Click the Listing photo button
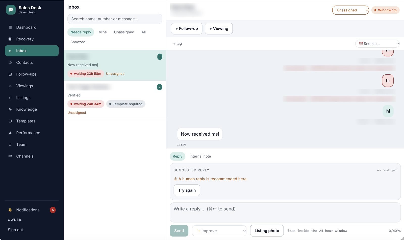 tap(267, 231)
